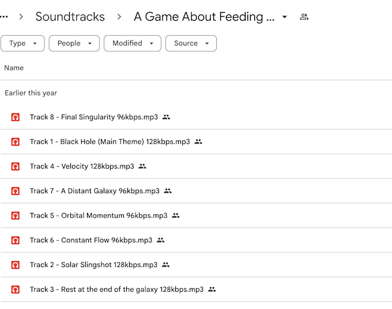This screenshot has height=309, width=392.
Task: Expand the Modified filter dropdown
Action: (x=133, y=43)
